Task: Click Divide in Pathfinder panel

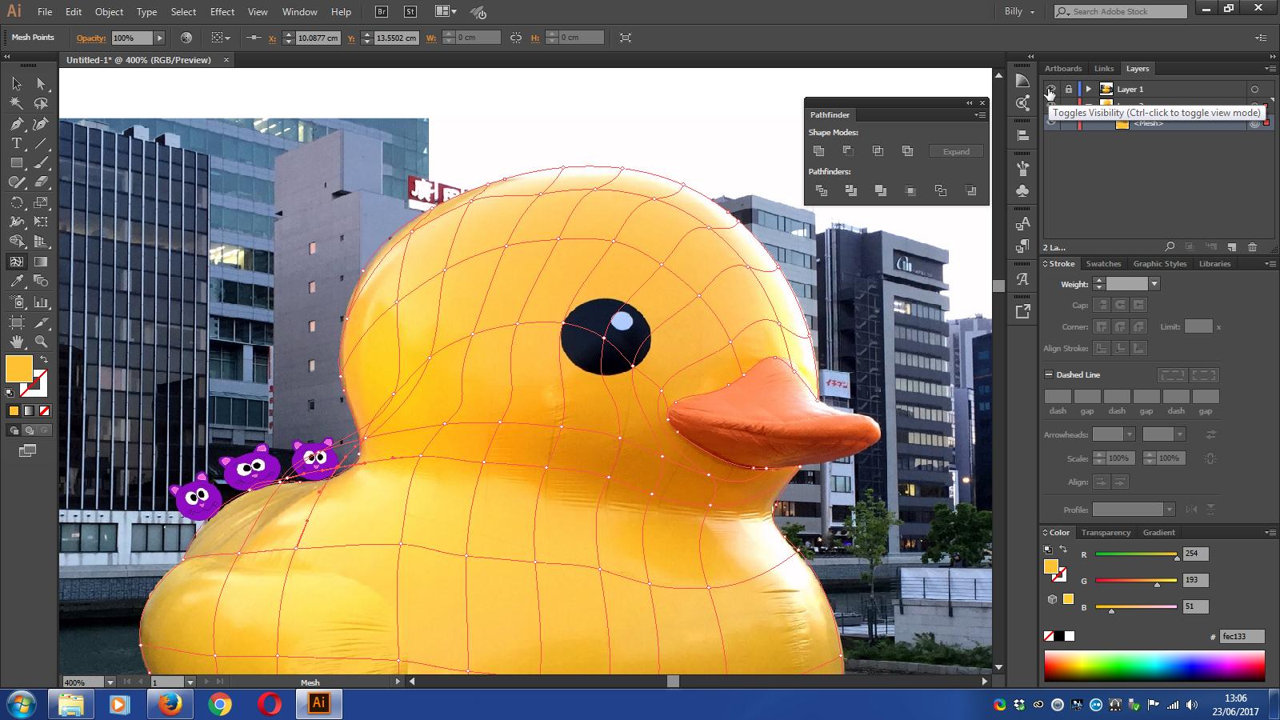Action: pyautogui.click(x=821, y=190)
